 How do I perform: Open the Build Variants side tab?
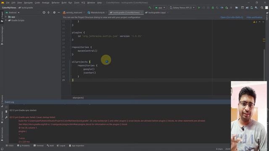click(x=2, y=134)
